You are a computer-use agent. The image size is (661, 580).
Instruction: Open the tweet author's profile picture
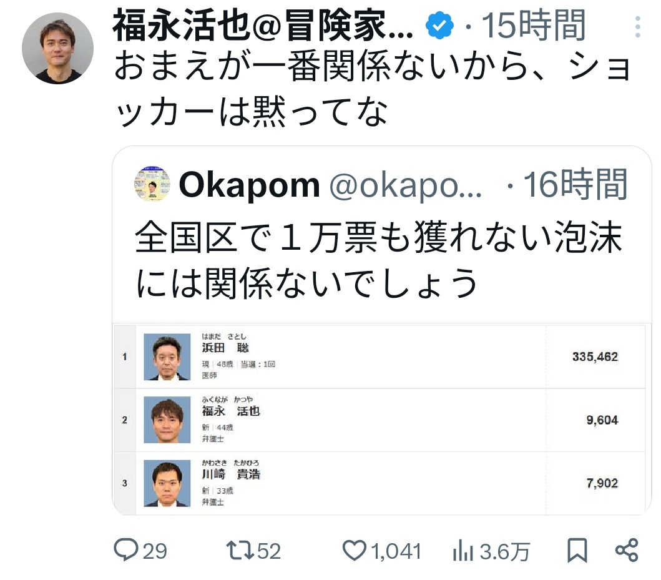coord(57,48)
